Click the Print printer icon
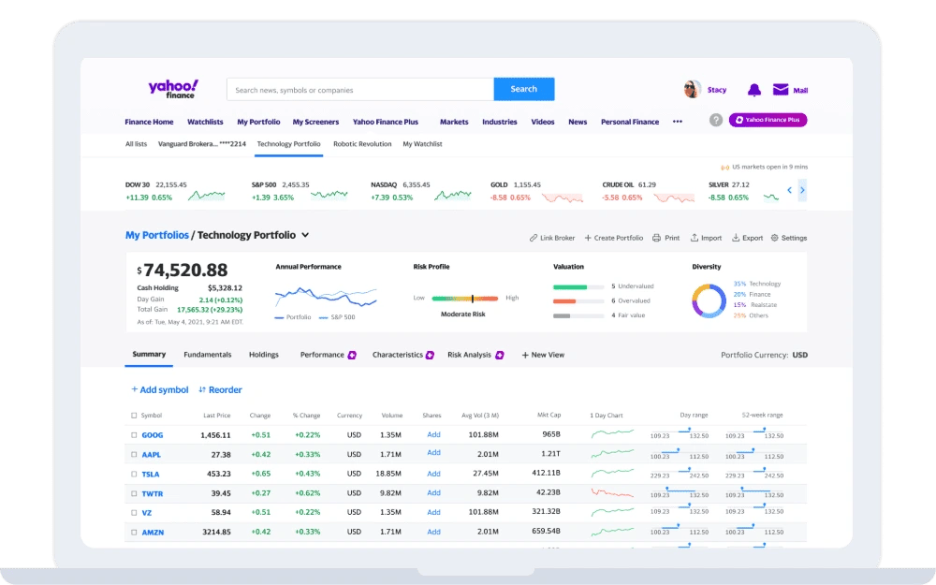The width and height of the screenshot is (936, 585). (x=656, y=238)
